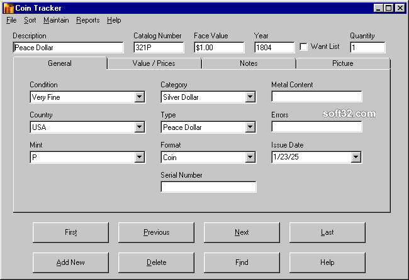
Task: Click the Coin format value
Action: coord(170,158)
